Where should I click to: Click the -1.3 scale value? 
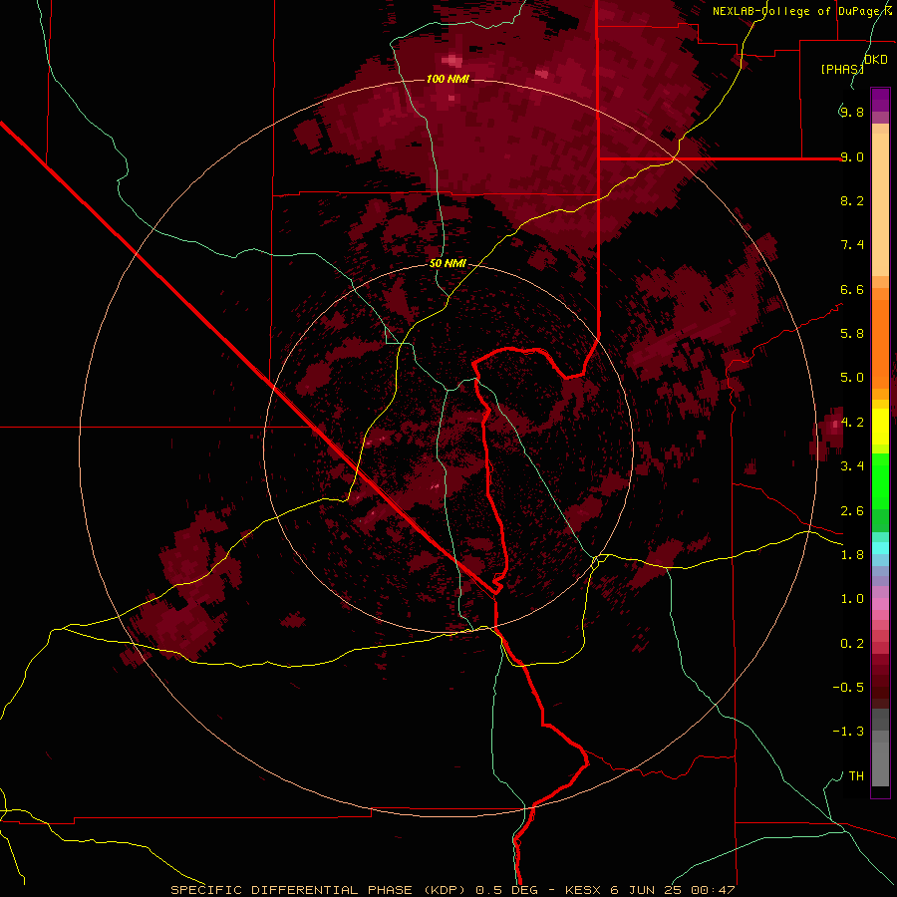848,732
